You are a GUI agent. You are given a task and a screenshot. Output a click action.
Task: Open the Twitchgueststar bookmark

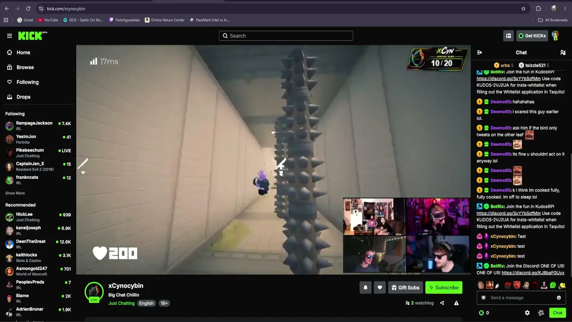125,20
